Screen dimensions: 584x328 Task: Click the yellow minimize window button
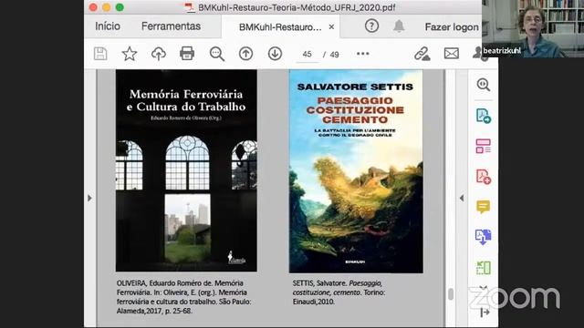coord(106,7)
